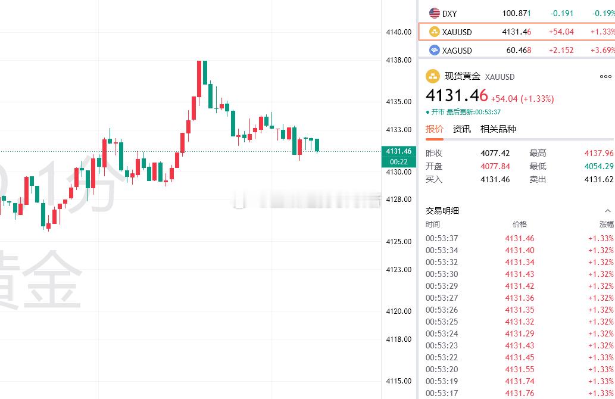The width and height of the screenshot is (615, 399).
Task: Click the 最后更新:00:53:37 status text
Action: click(473, 112)
